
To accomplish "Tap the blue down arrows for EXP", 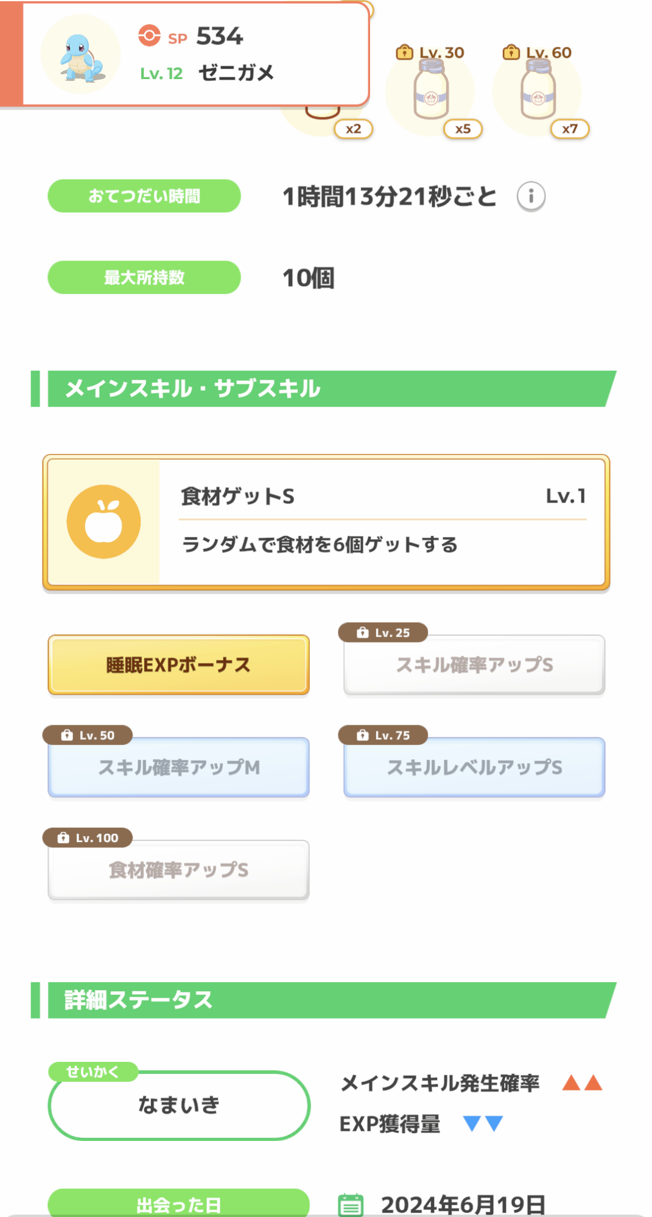I will pos(483,1123).
